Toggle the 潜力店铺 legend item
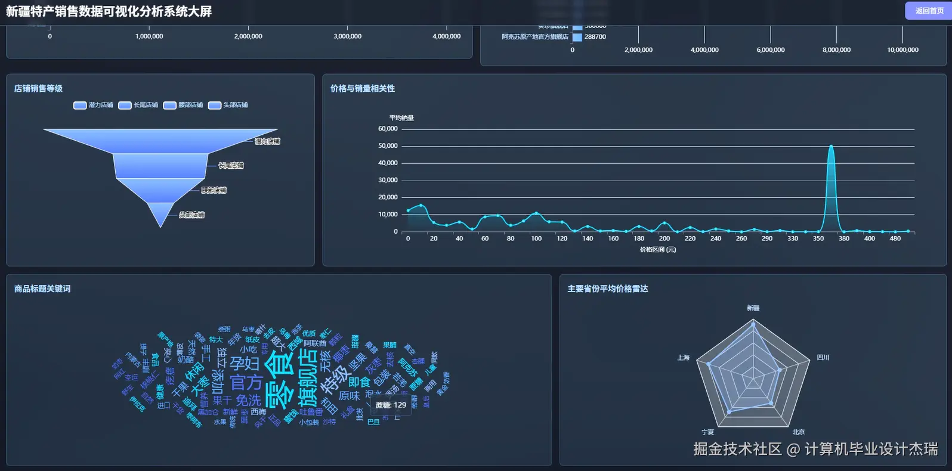This screenshot has height=471, width=952. tap(93, 105)
